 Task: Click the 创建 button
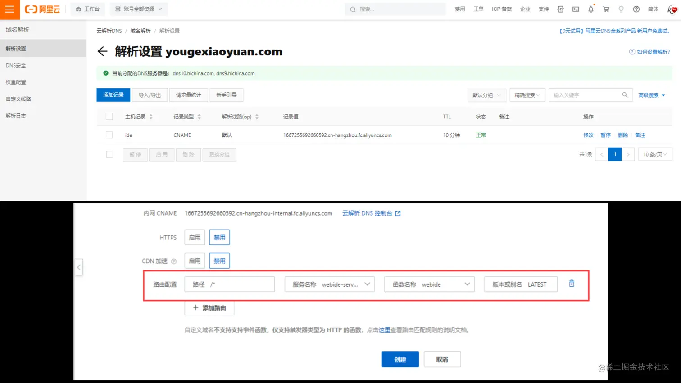(x=400, y=359)
